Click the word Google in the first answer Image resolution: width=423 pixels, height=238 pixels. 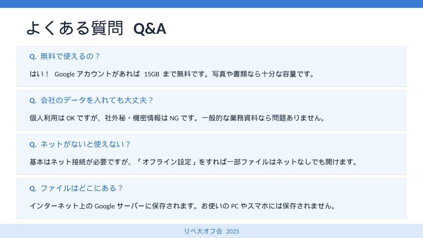click(64, 74)
